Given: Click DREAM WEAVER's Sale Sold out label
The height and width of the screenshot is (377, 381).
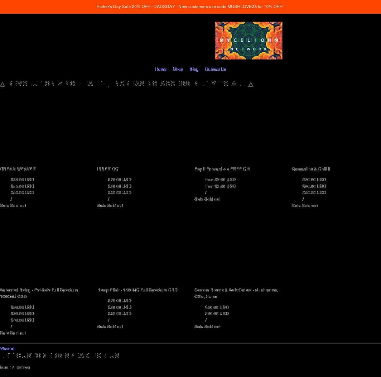Looking at the screenshot, I should 13,206.
